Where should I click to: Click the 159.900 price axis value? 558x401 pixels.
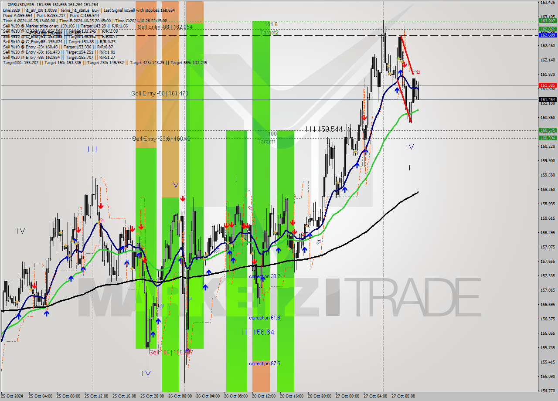pyautogui.click(x=547, y=160)
